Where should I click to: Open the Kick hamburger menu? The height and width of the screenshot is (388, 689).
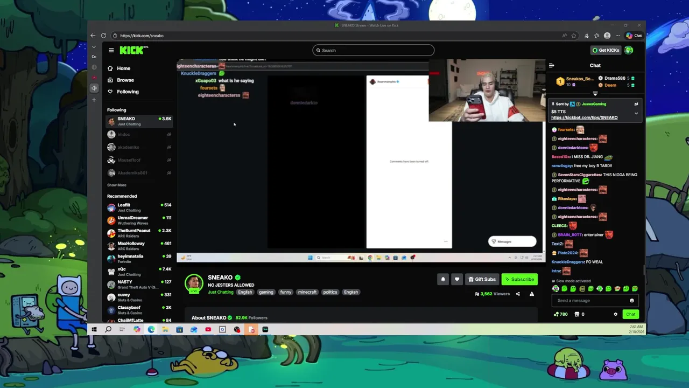(111, 50)
